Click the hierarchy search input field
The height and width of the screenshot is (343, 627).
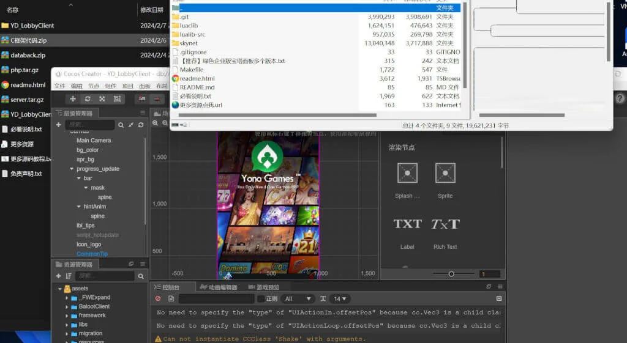(x=90, y=125)
